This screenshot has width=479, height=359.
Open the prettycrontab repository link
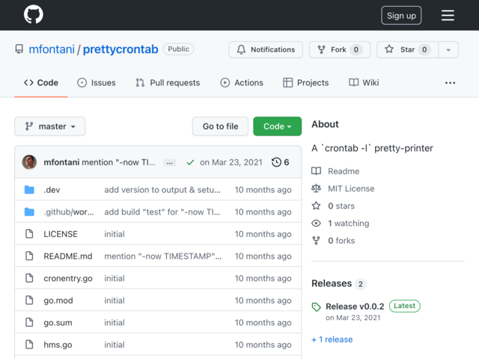[x=120, y=49]
